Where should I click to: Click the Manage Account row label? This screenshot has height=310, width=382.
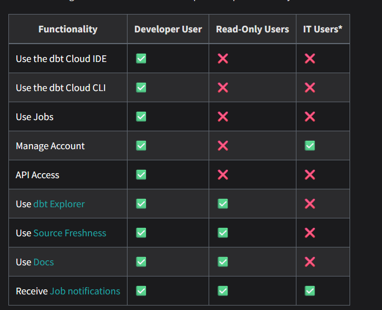pyautogui.click(x=50, y=146)
